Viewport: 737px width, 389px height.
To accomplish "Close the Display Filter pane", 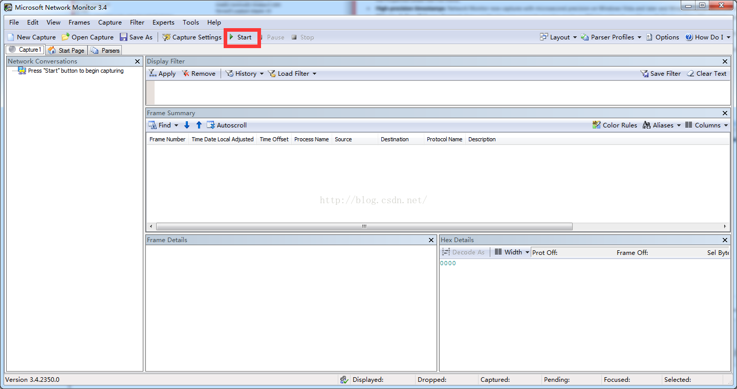I will 725,61.
